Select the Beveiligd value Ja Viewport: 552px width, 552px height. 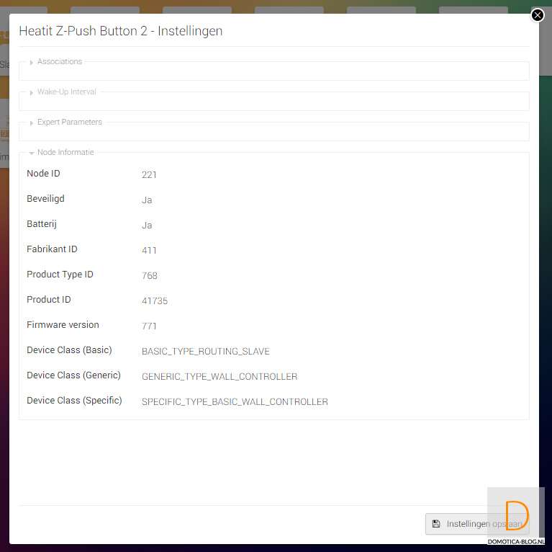click(x=147, y=200)
